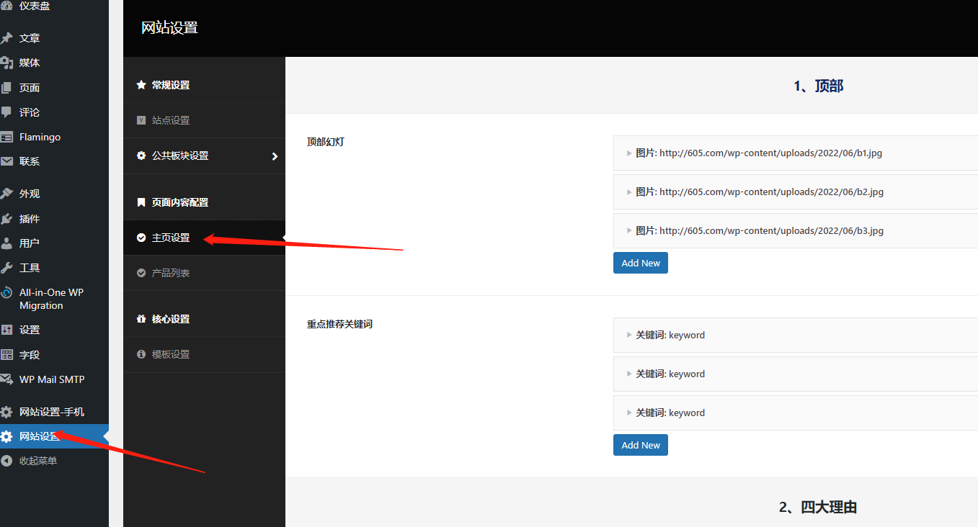This screenshot has height=527, width=978.
Task: Click the 用户 user icon
Action: point(6,243)
